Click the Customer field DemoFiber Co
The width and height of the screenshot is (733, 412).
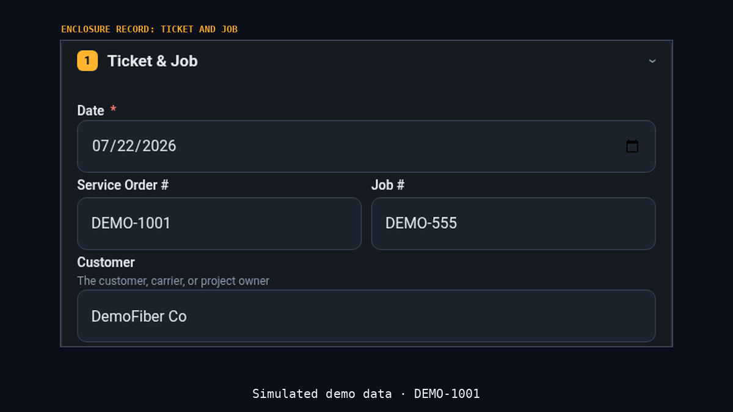pyautogui.click(x=366, y=316)
